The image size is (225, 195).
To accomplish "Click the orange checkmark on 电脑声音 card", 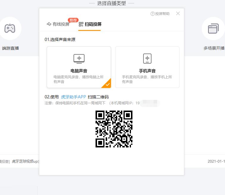I will tap(108, 85).
